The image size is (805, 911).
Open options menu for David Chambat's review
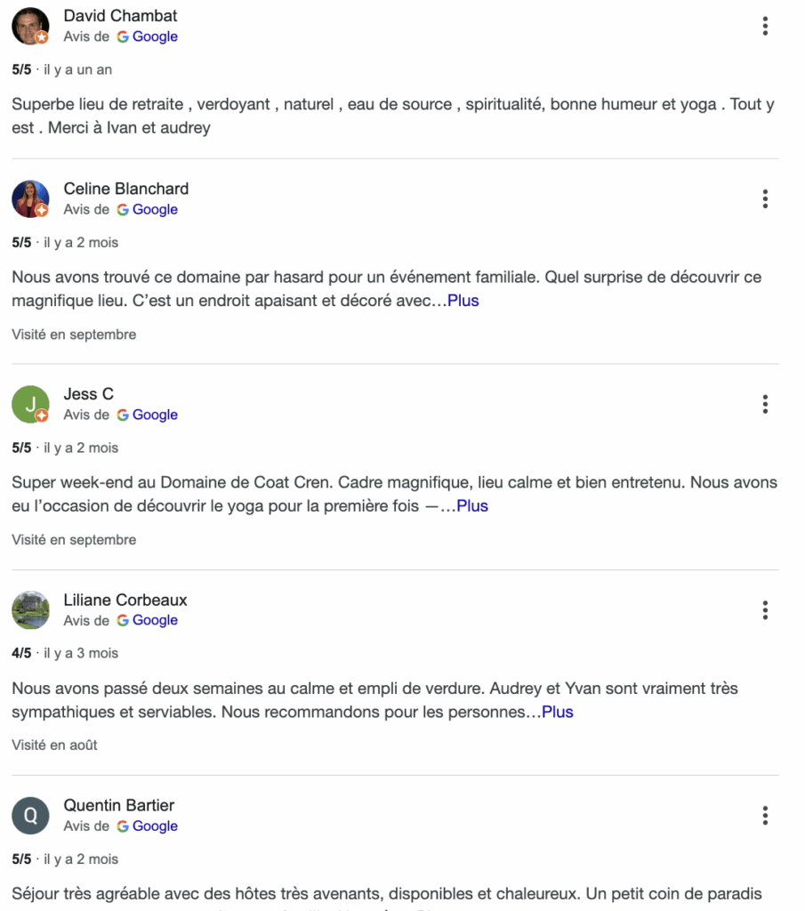(x=765, y=27)
